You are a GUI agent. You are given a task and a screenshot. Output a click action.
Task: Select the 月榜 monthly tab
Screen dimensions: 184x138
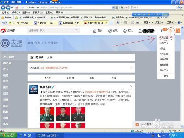click(x=114, y=78)
